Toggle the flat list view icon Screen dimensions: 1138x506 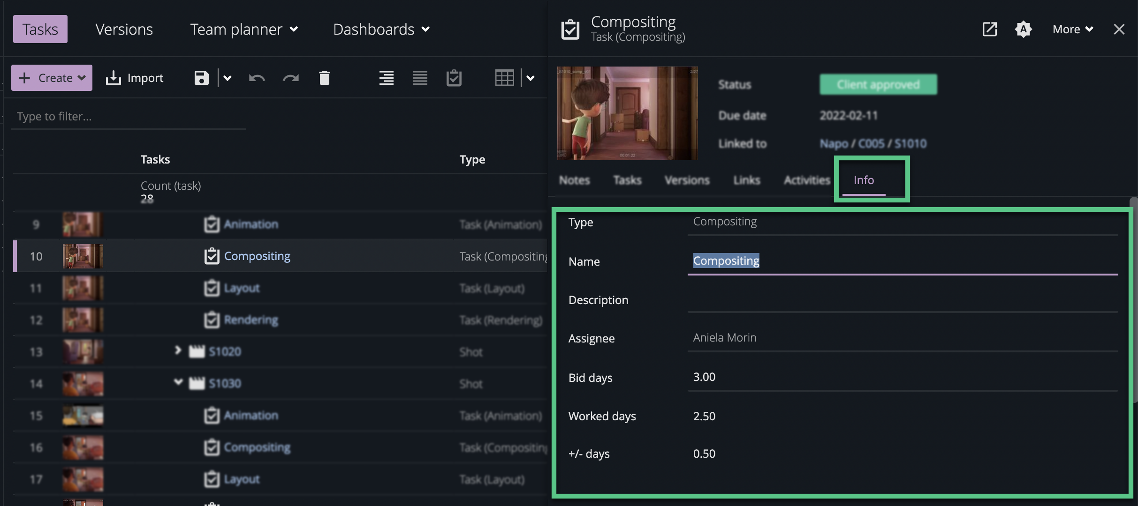[x=420, y=78]
